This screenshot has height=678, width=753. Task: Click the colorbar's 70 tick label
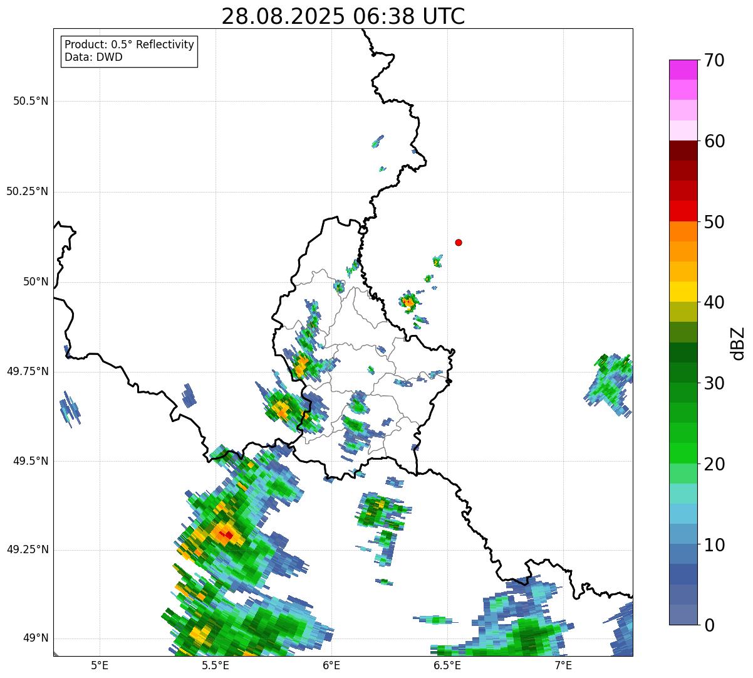pos(714,60)
